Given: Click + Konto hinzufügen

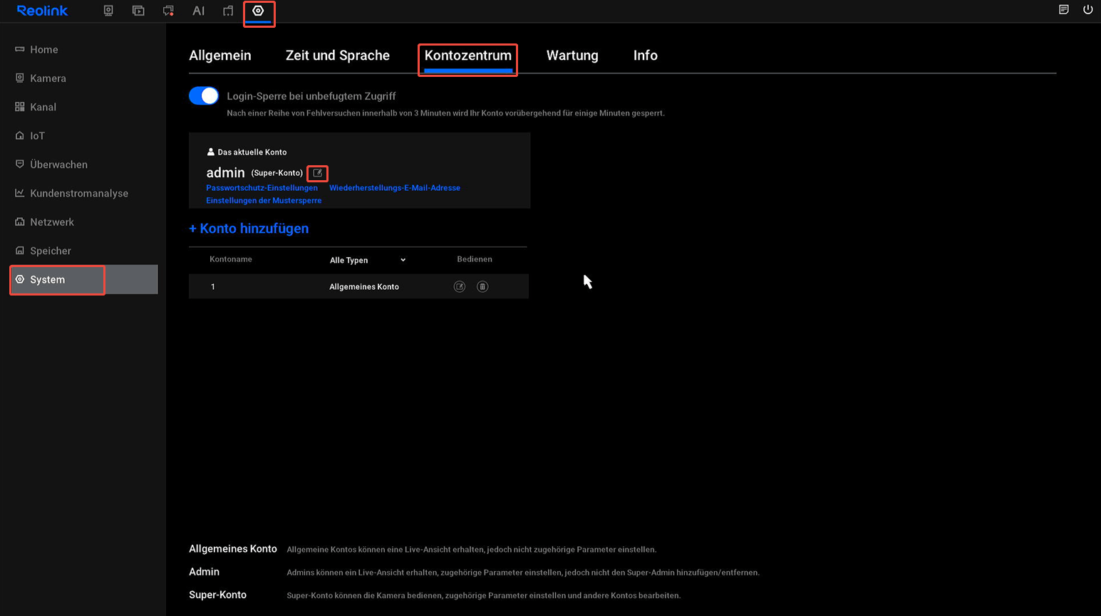Looking at the screenshot, I should click(x=249, y=229).
